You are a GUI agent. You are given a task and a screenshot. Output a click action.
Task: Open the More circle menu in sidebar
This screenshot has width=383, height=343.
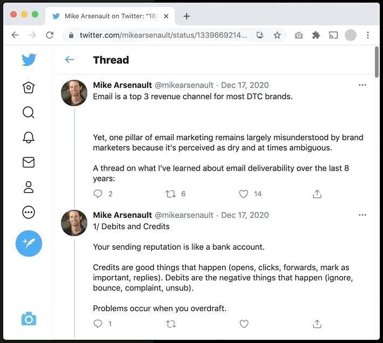point(29,212)
